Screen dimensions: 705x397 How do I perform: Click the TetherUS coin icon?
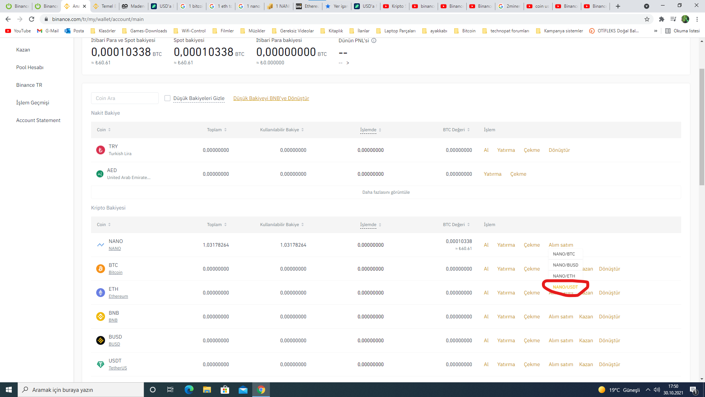coord(100,364)
